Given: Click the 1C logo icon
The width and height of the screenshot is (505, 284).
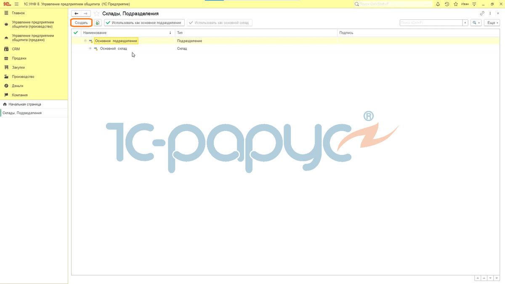Looking at the screenshot, I should click(x=6, y=4).
